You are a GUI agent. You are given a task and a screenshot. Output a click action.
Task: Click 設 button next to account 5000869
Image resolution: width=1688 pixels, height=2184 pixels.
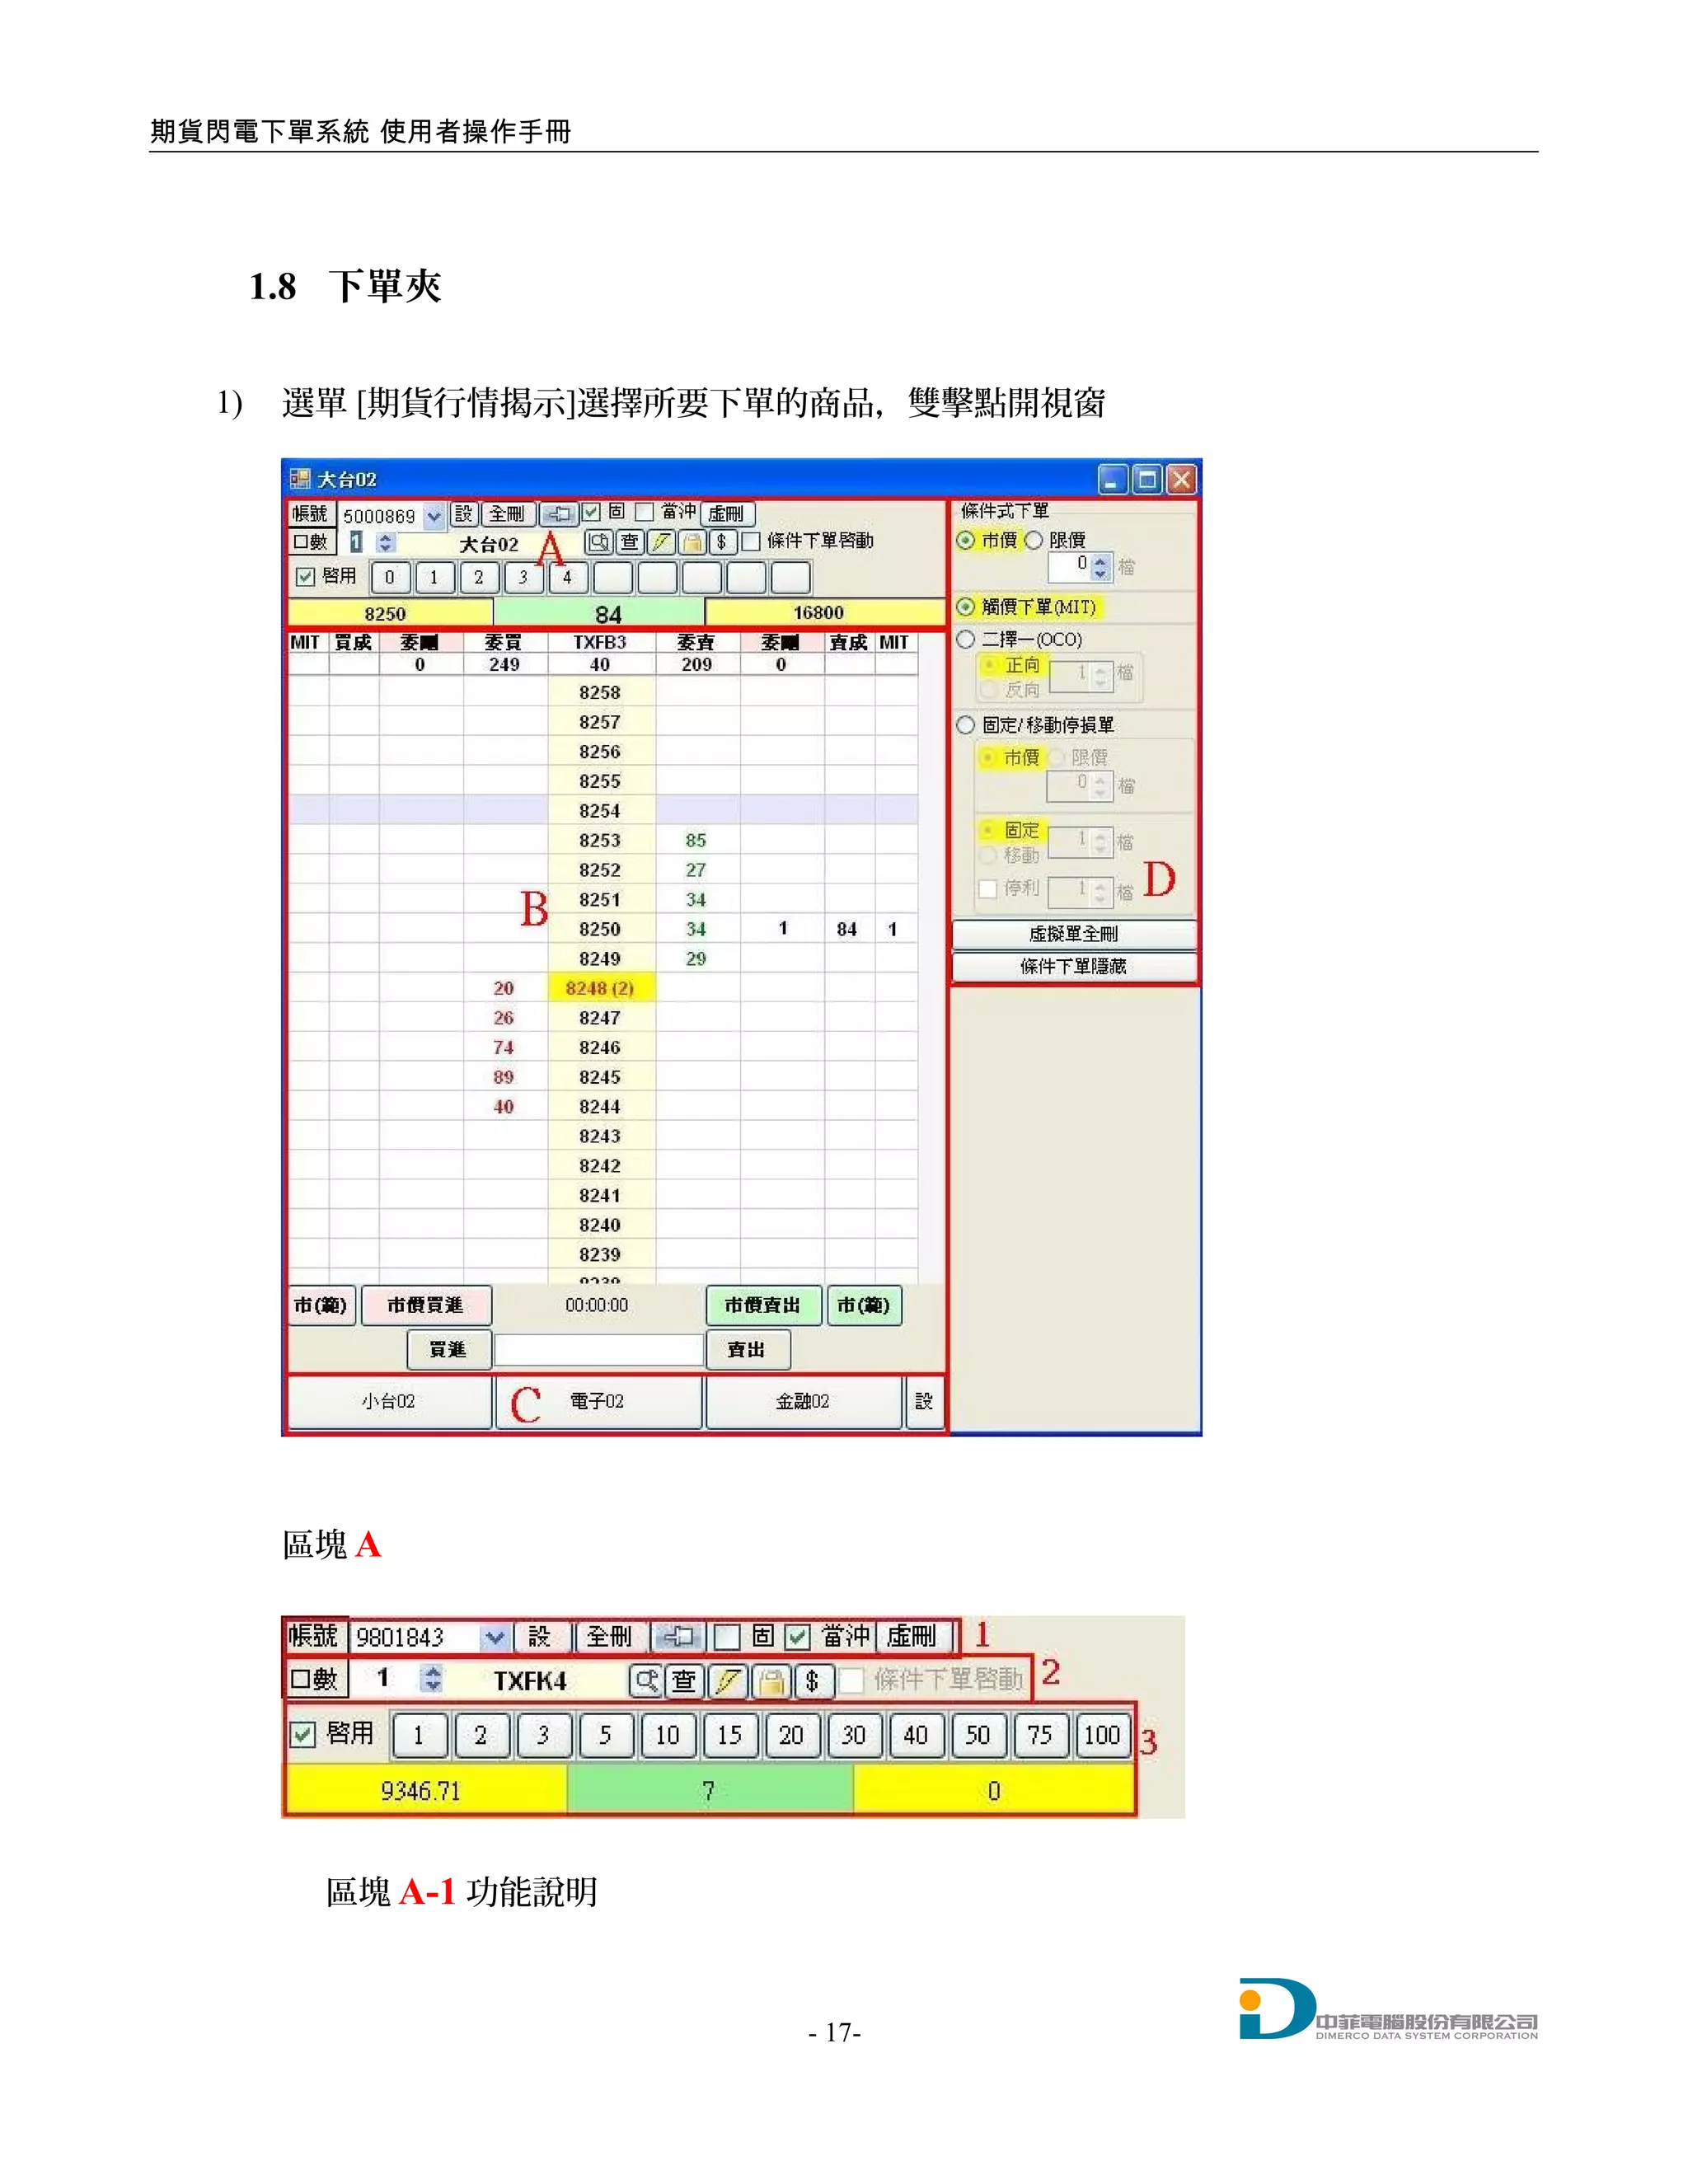click(x=463, y=514)
